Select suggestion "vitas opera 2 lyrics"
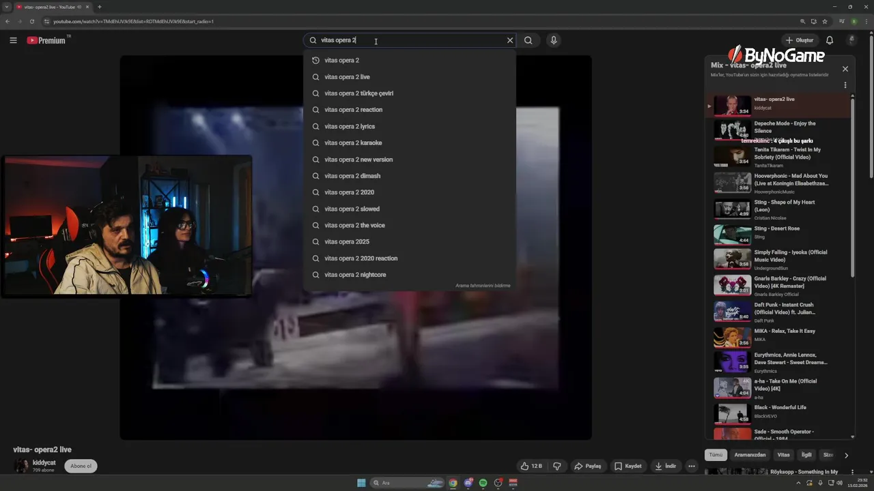 tap(410, 126)
